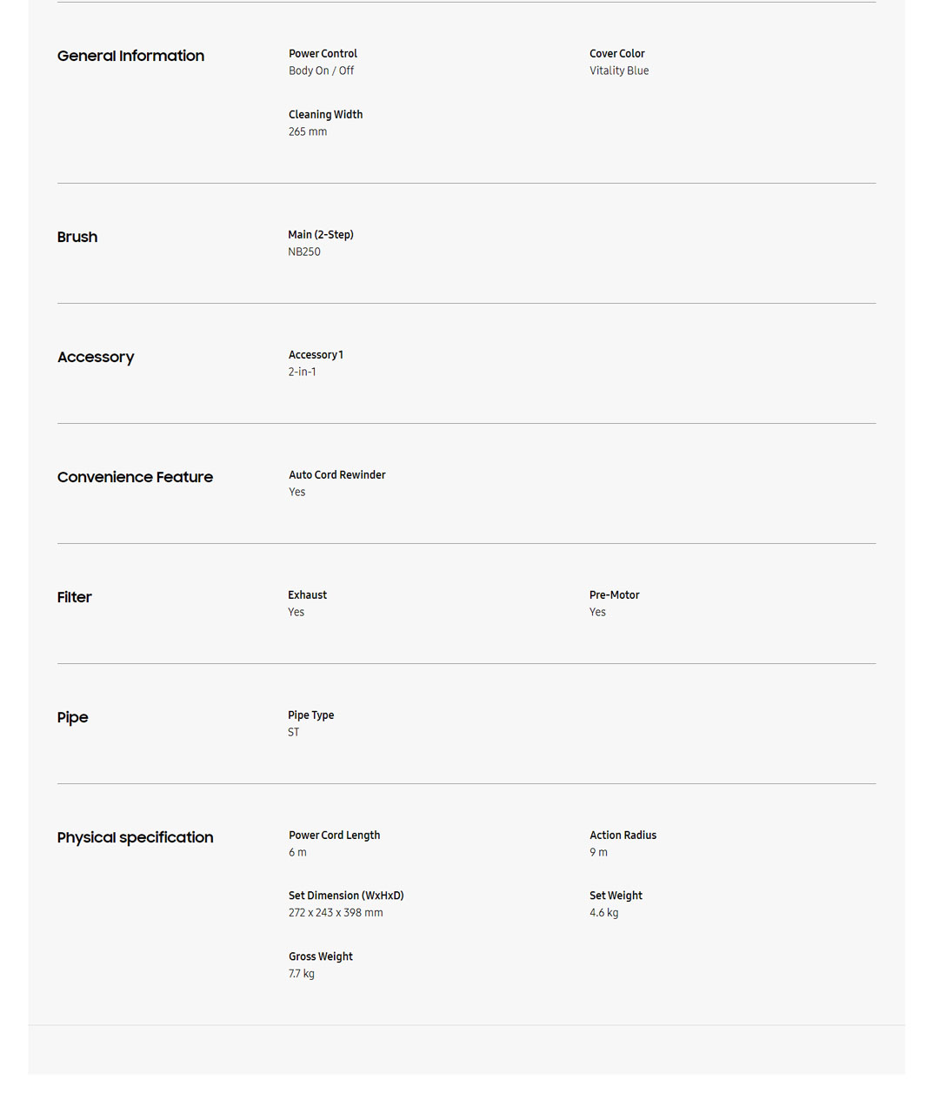Click the Accessory section heading

[x=96, y=357]
